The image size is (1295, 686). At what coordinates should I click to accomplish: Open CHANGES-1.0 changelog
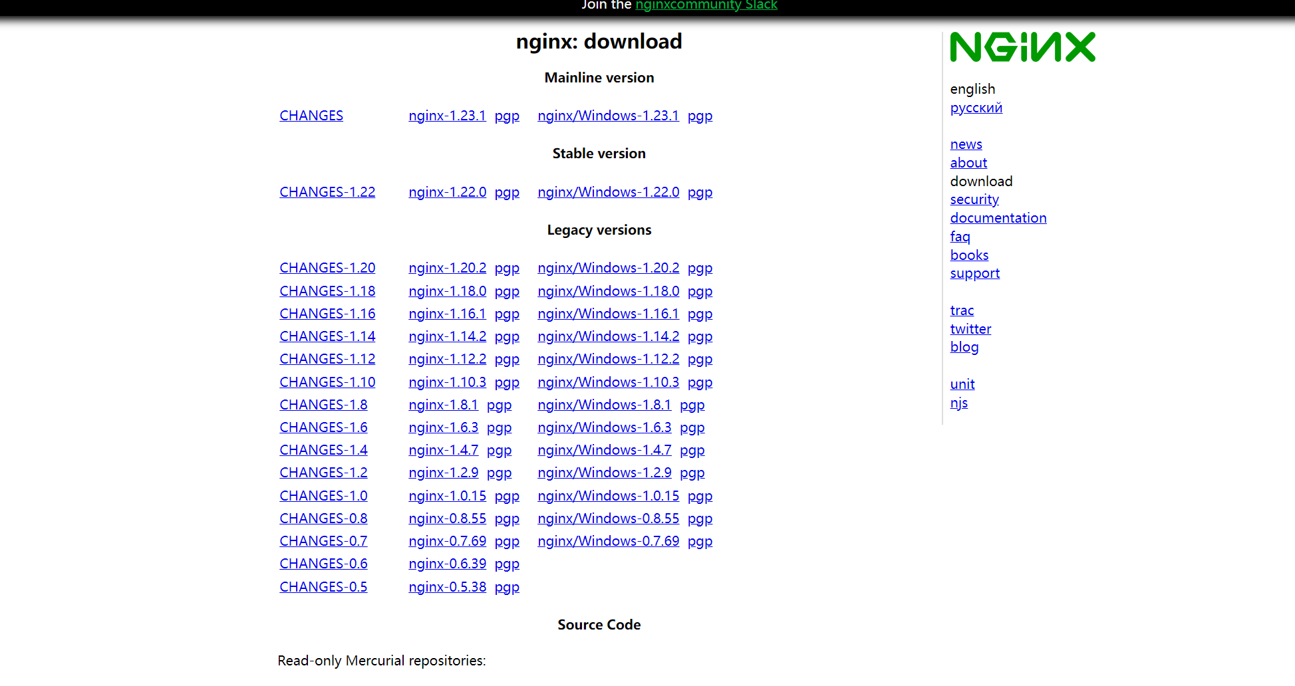point(323,496)
